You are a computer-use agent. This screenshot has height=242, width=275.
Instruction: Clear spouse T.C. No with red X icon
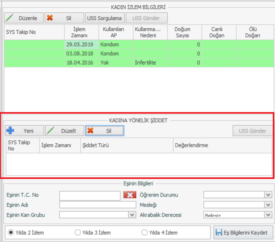(x=130, y=195)
